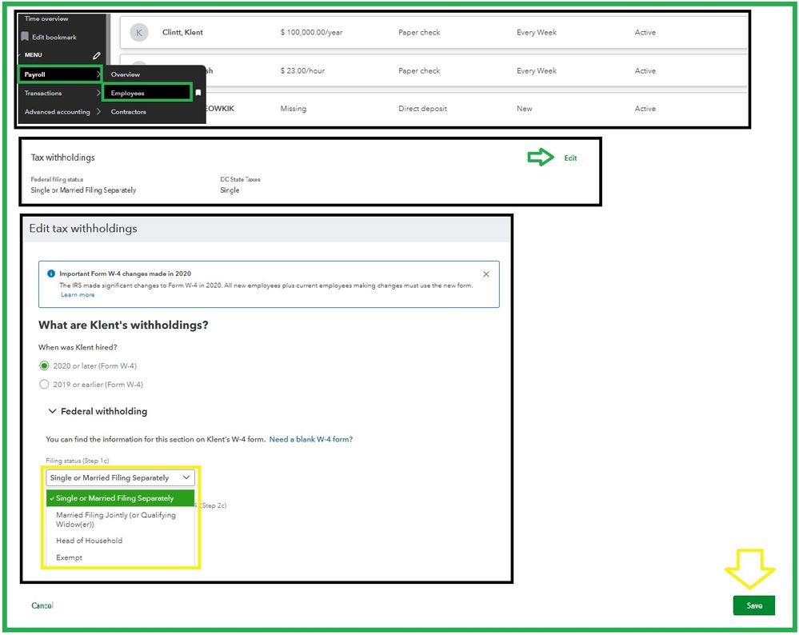Expand the Transactions submenu arrow

(x=98, y=93)
